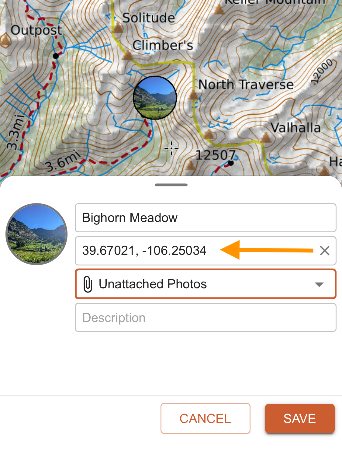Screen dimensions: 342x454
Task: Select the black trail dot below Outpost
Action: [56, 56]
